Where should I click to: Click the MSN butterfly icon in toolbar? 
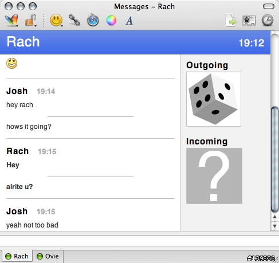12,20
